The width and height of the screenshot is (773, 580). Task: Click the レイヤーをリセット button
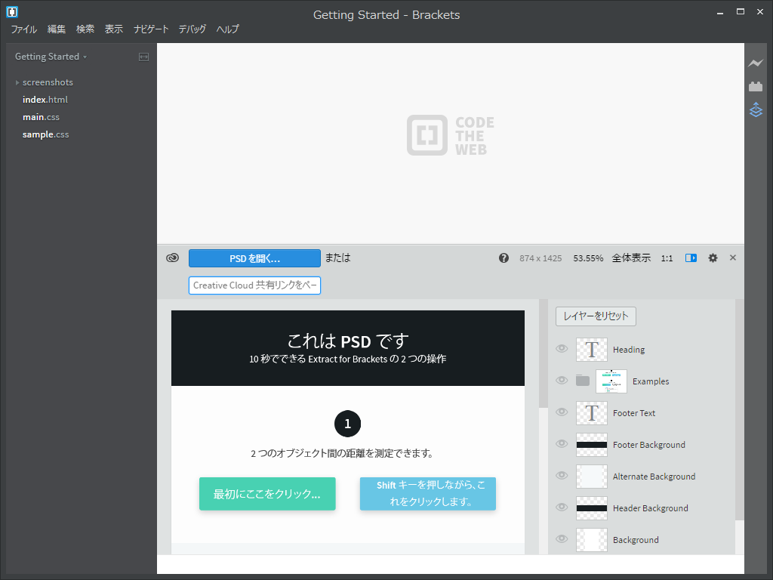pyautogui.click(x=596, y=316)
